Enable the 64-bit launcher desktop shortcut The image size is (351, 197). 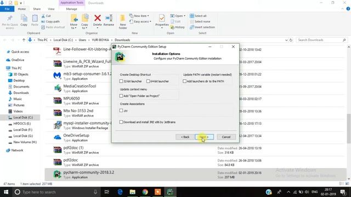click(148, 82)
